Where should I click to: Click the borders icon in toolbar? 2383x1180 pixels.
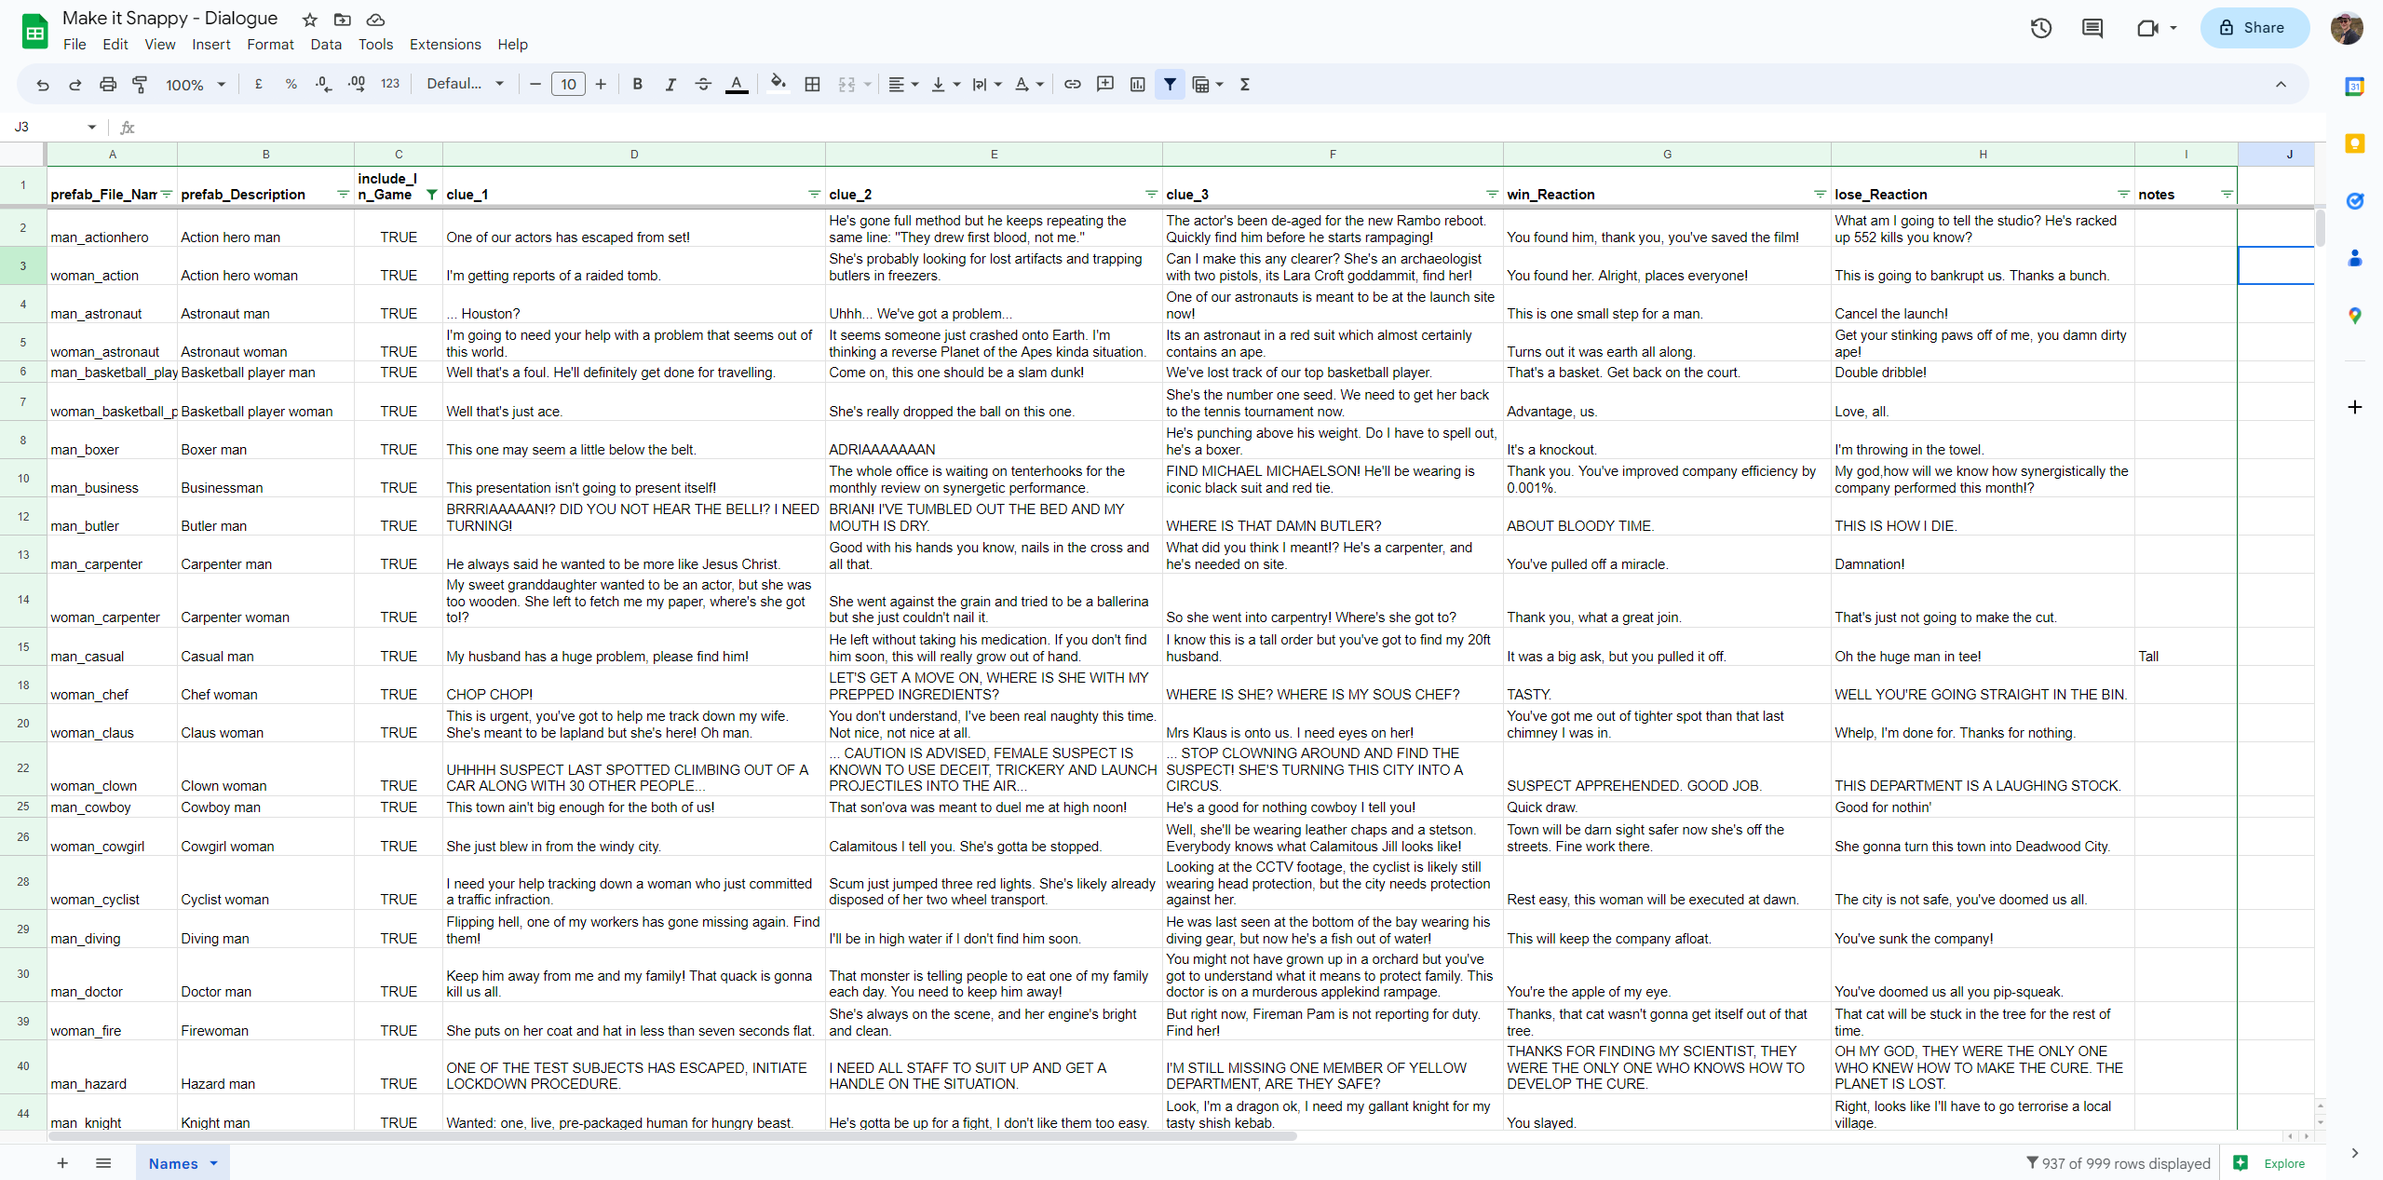tap(812, 85)
